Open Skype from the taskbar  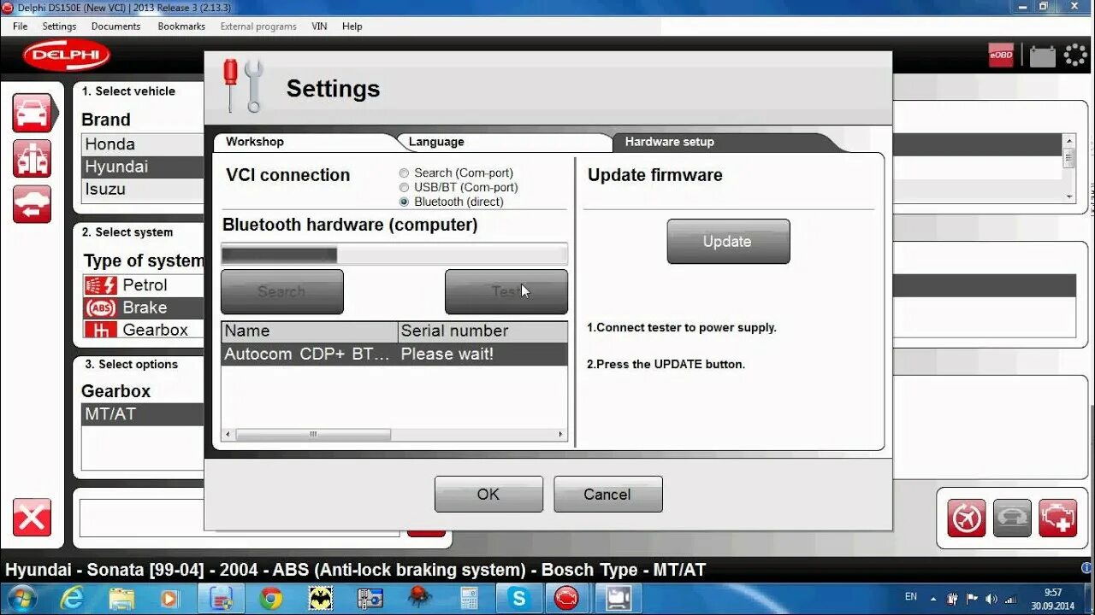pos(518,599)
